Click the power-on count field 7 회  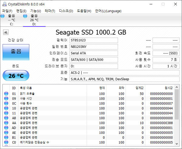tap(166, 60)
